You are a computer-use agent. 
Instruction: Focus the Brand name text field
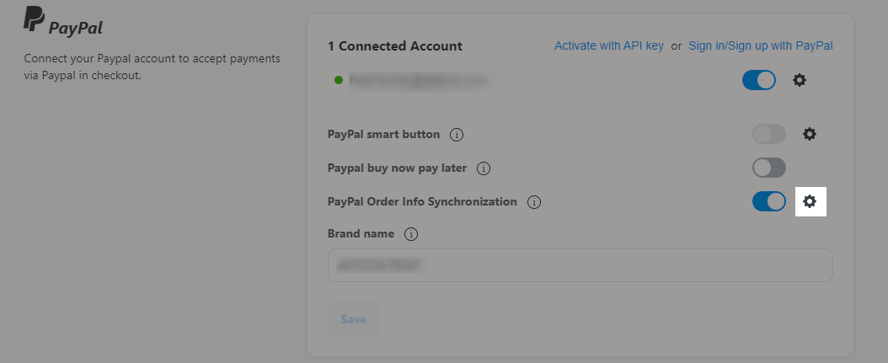click(580, 265)
